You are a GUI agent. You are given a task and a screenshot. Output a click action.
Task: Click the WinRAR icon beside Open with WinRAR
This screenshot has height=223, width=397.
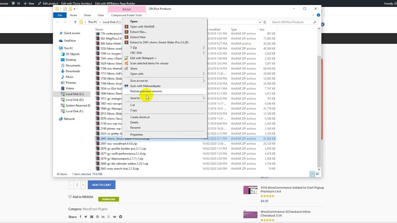click(x=126, y=27)
